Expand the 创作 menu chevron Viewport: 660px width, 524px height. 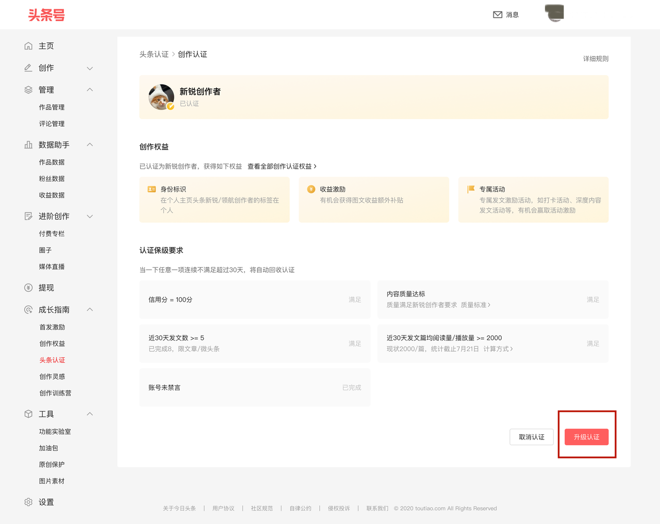[x=90, y=68]
